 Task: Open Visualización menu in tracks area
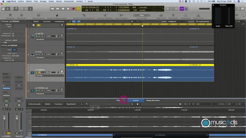pyautogui.click(x=60, y=21)
